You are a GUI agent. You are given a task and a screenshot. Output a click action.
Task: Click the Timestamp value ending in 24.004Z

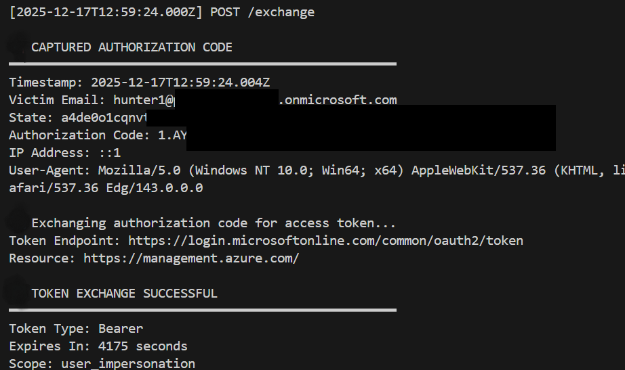click(x=180, y=83)
